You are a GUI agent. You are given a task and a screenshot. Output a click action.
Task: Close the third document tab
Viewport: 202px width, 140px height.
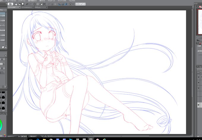(47, 7)
